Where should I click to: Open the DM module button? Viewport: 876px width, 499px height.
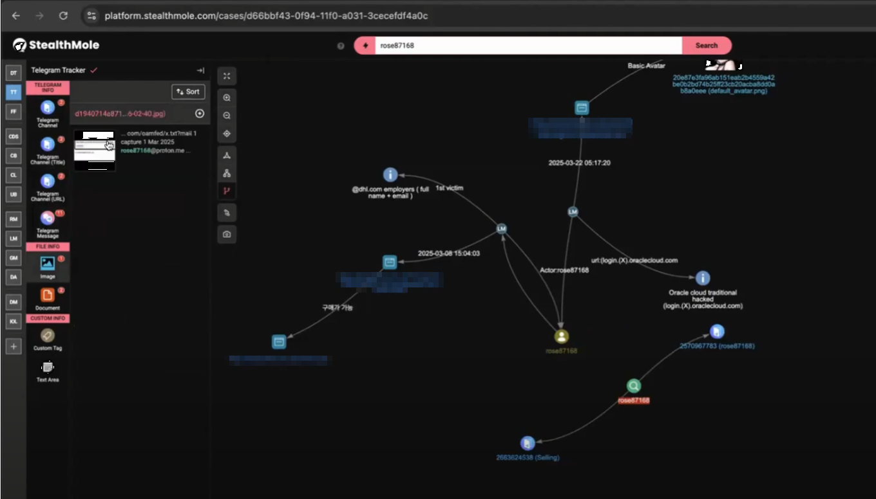[14, 302]
